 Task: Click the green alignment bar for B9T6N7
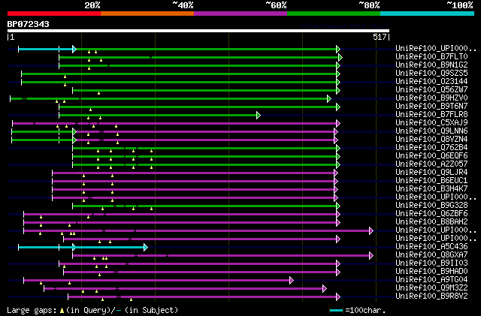[198, 107]
